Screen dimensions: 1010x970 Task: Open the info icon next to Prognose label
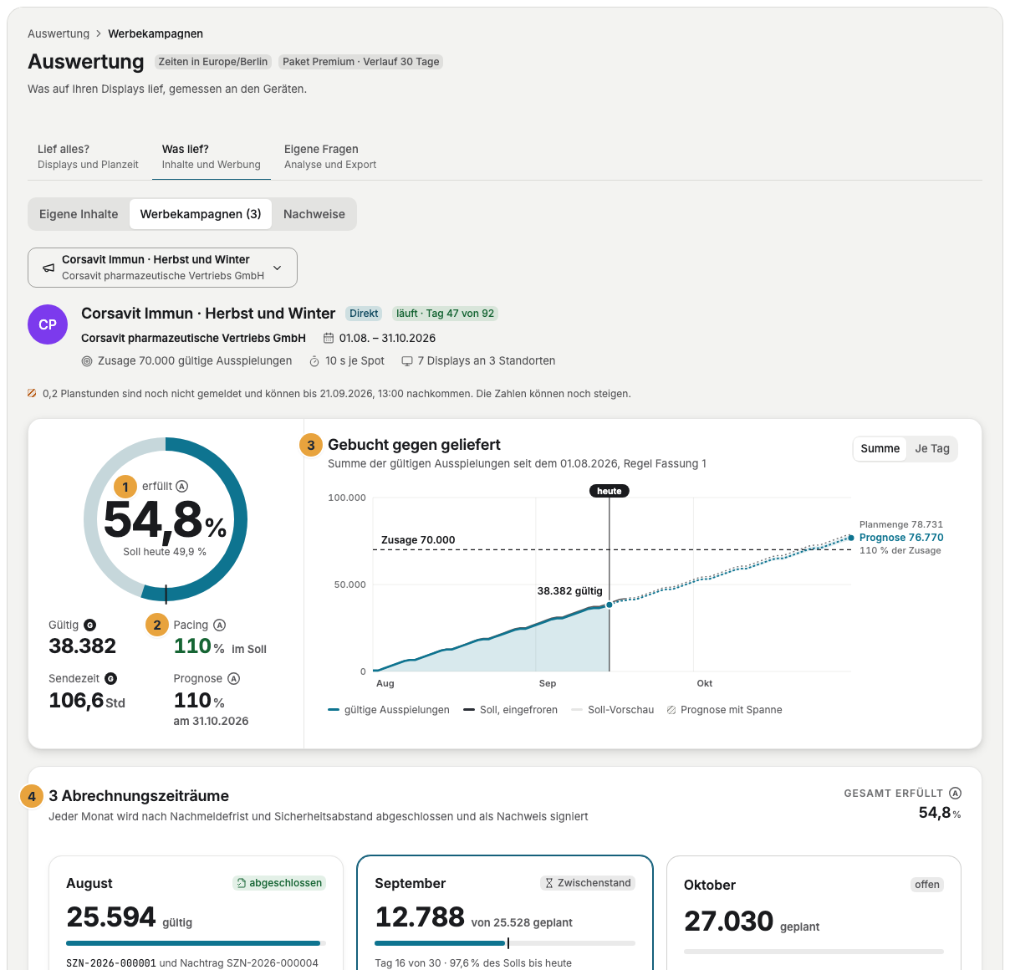click(x=234, y=678)
